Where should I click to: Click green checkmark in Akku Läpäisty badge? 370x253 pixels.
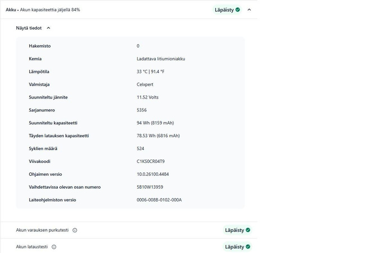(238, 10)
